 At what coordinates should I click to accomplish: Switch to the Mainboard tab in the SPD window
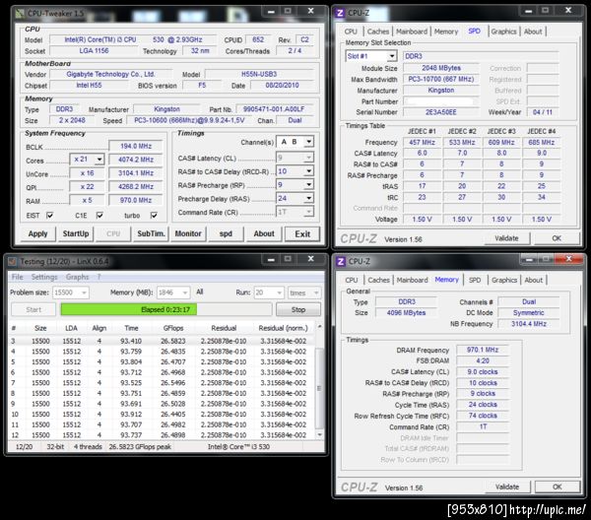click(412, 31)
